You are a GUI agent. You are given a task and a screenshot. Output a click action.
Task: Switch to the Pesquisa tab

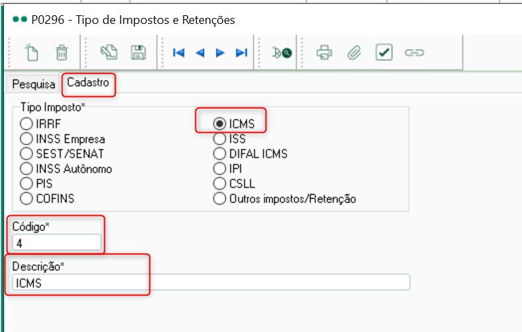33,84
